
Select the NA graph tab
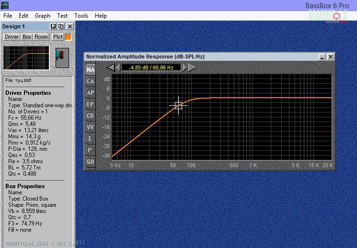[90, 70]
